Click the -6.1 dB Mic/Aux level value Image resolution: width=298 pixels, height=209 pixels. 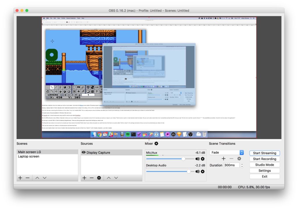pos(200,153)
